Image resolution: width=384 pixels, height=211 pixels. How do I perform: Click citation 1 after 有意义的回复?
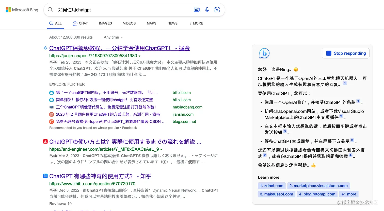(345, 83)
